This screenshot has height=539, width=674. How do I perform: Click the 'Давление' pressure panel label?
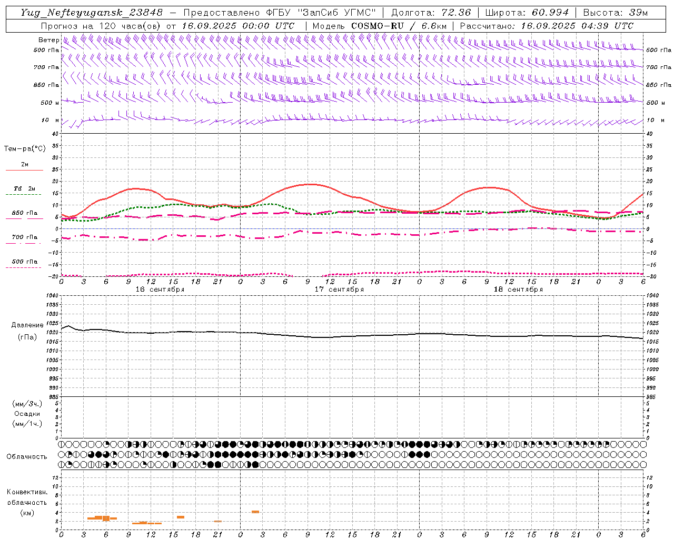coord(27,325)
